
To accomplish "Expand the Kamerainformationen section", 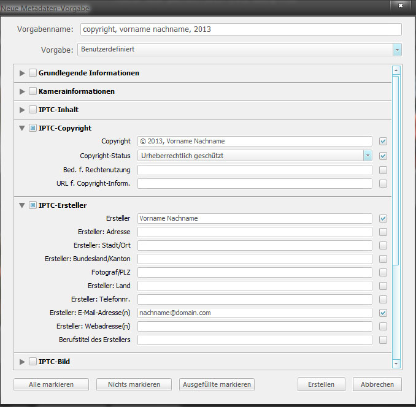I will click(23, 91).
